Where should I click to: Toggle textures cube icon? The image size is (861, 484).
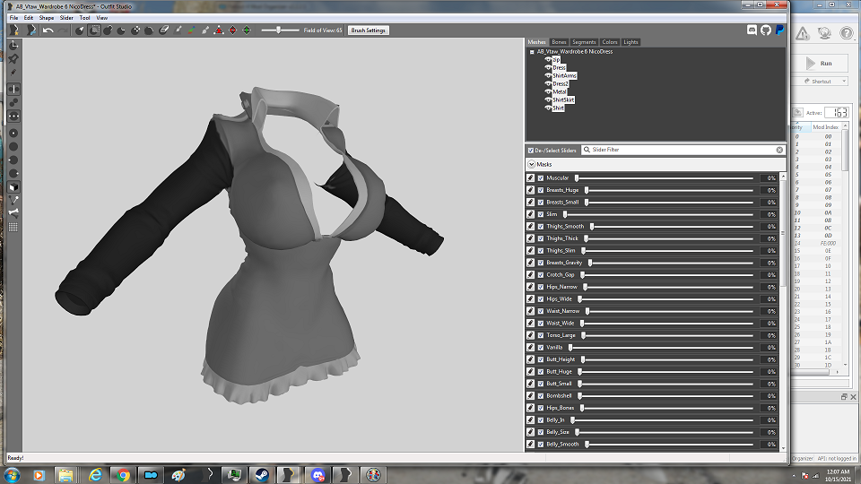(13, 187)
